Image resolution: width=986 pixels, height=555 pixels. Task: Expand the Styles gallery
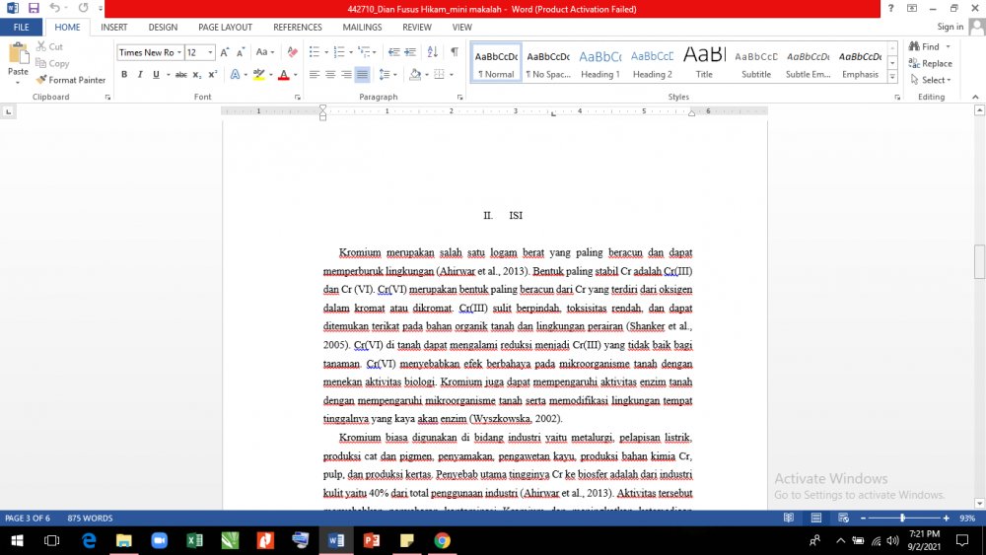(892, 77)
